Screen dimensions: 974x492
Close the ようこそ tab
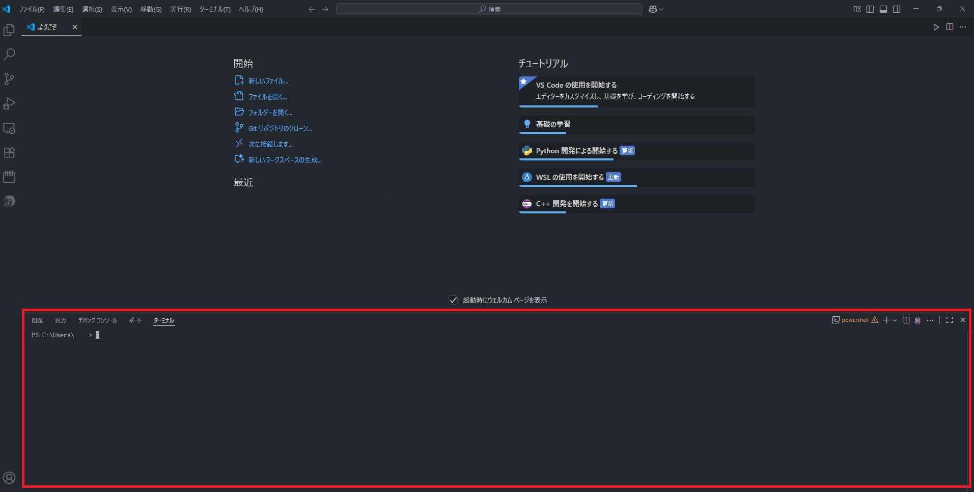(x=75, y=27)
